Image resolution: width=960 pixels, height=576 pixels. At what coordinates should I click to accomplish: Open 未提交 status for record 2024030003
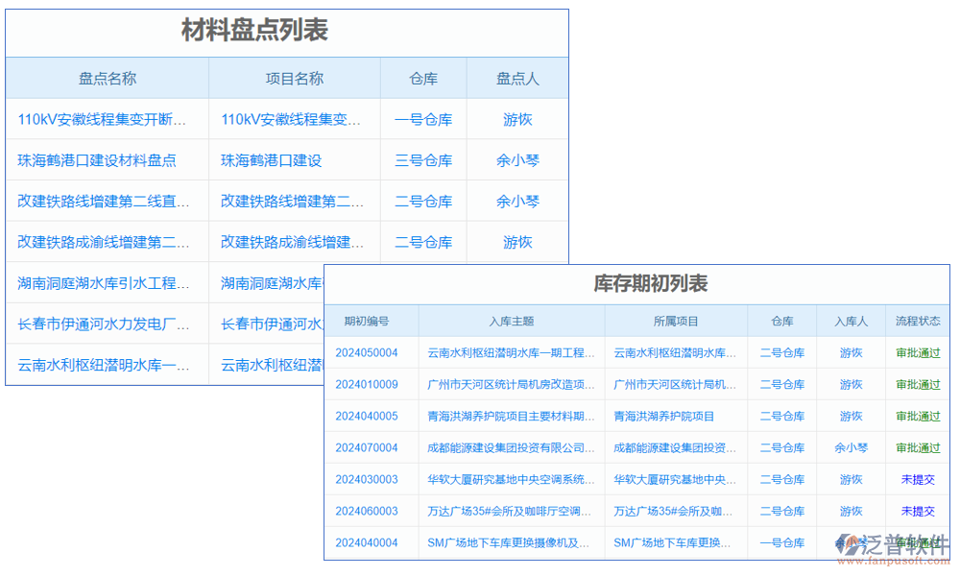917,479
